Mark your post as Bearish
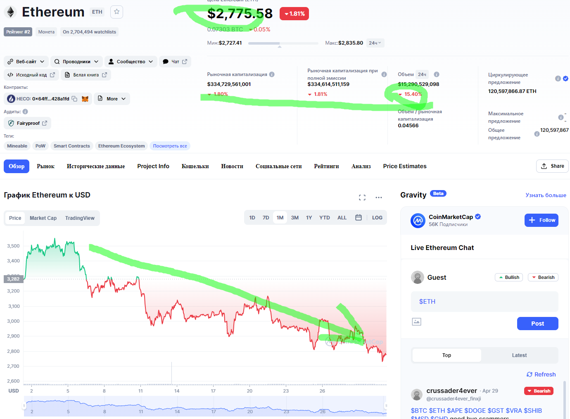This screenshot has height=419, width=570. point(543,277)
